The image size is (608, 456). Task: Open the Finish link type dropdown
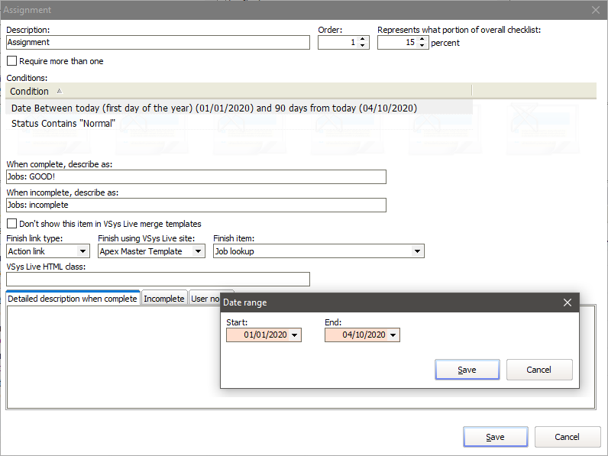83,251
